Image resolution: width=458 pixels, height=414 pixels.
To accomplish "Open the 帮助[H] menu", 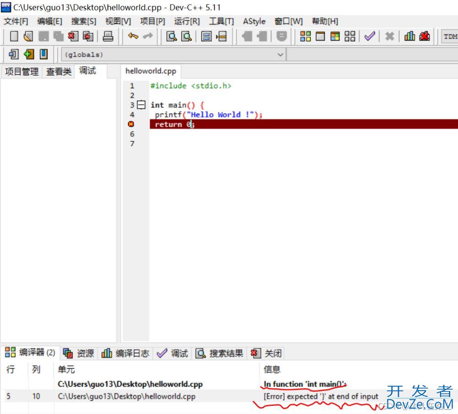I will tap(325, 22).
